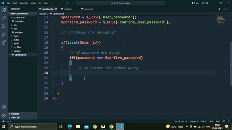Expand the OUTLINE section
Image resolution: width=232 pixels, height=130 pixels.
(22, 114)
